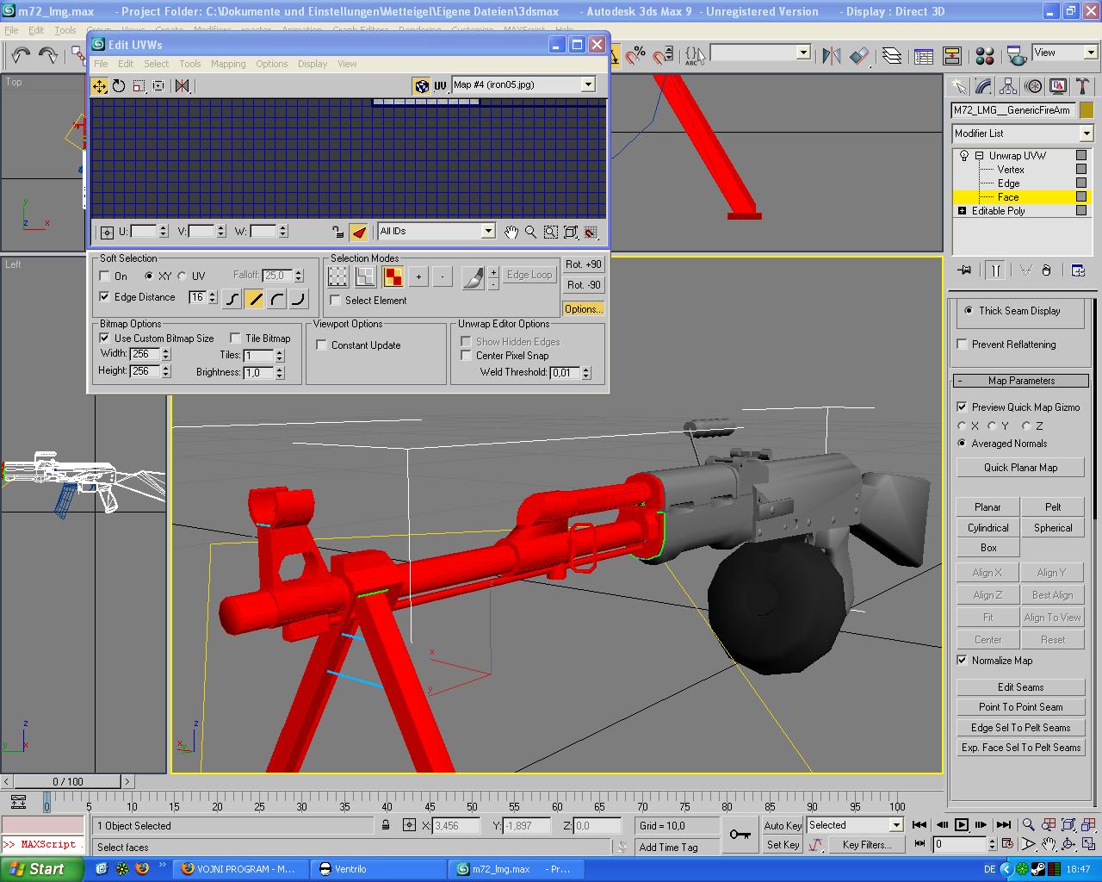The height and width of the screenshot is (882, 1102).
Task: Open the Modifier List dropdown
Action: (1086, 134)
